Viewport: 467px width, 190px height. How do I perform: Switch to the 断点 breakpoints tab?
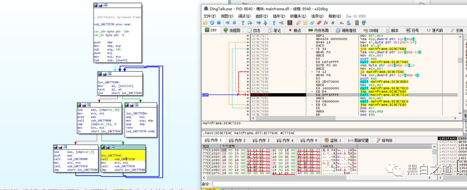[295, 30]
